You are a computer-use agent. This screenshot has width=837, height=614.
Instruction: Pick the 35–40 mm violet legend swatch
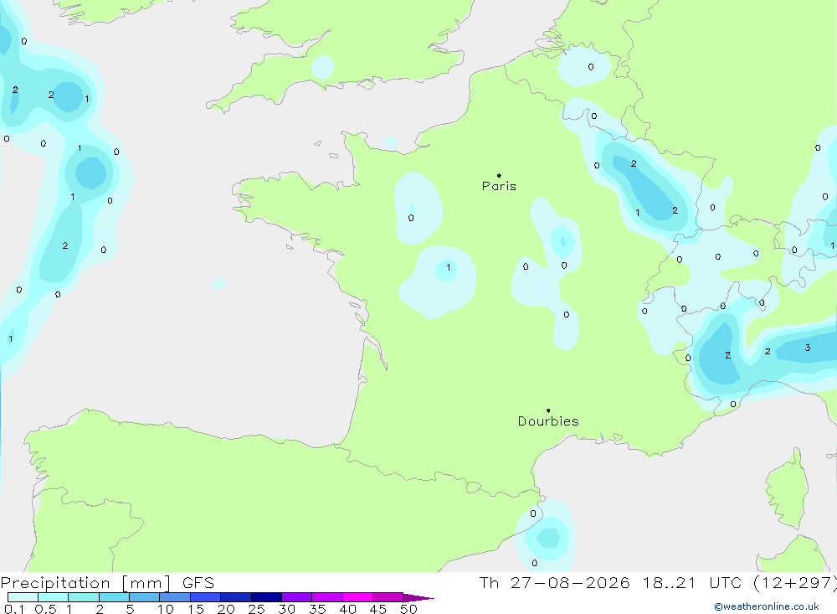(327, 597)
